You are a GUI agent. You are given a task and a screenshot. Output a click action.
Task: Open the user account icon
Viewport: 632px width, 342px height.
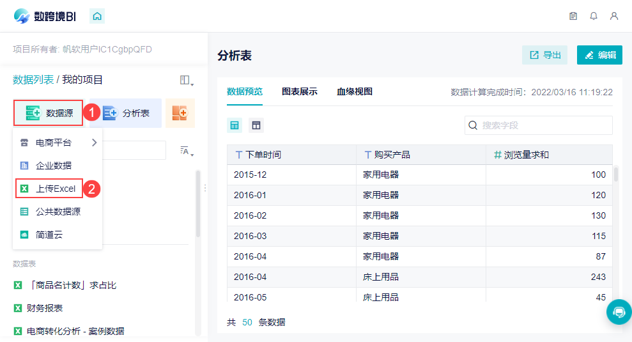point(614,16)
